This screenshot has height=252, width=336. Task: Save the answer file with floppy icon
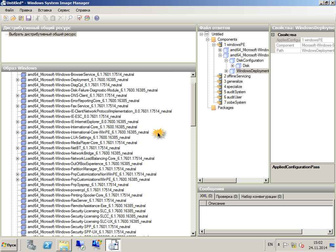[x=29, y=18]
